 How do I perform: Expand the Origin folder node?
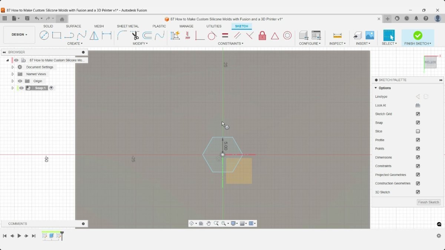click(x=13, y=81)
